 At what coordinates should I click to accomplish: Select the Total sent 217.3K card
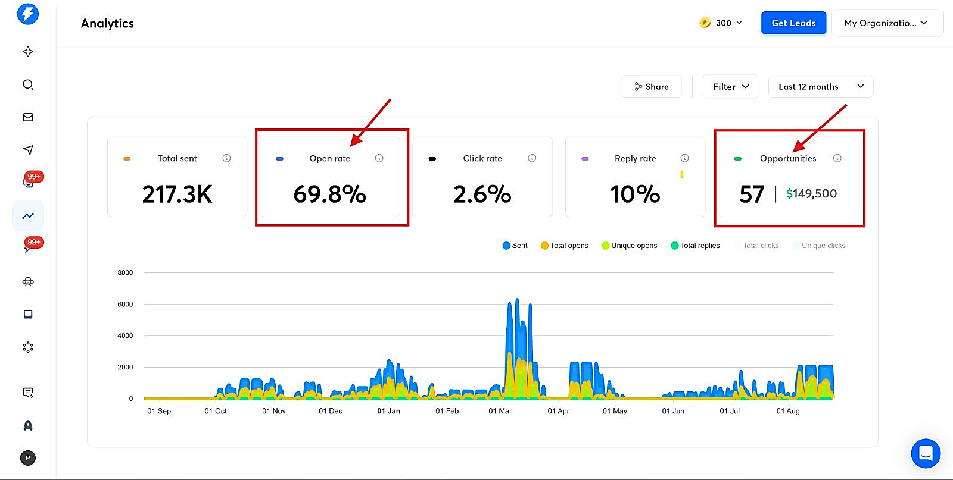click(177, 177)
